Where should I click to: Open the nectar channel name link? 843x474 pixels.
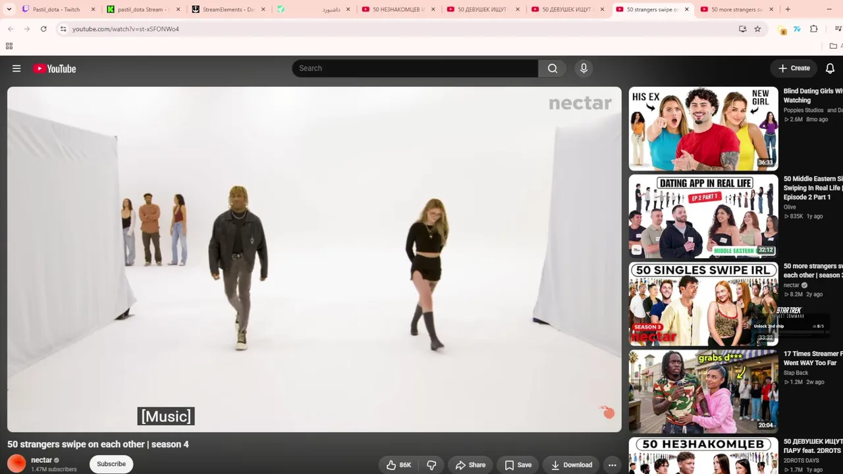click(x=41, y=460)
